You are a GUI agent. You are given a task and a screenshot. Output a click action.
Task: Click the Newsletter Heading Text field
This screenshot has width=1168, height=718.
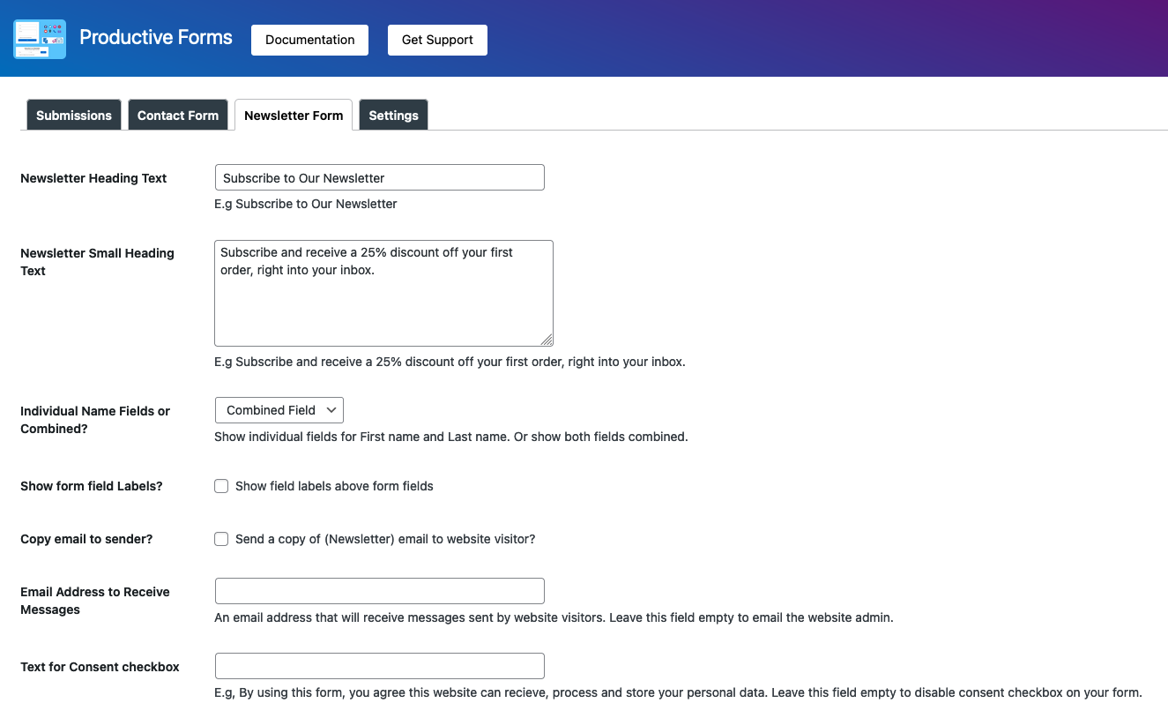pos(380,177)
